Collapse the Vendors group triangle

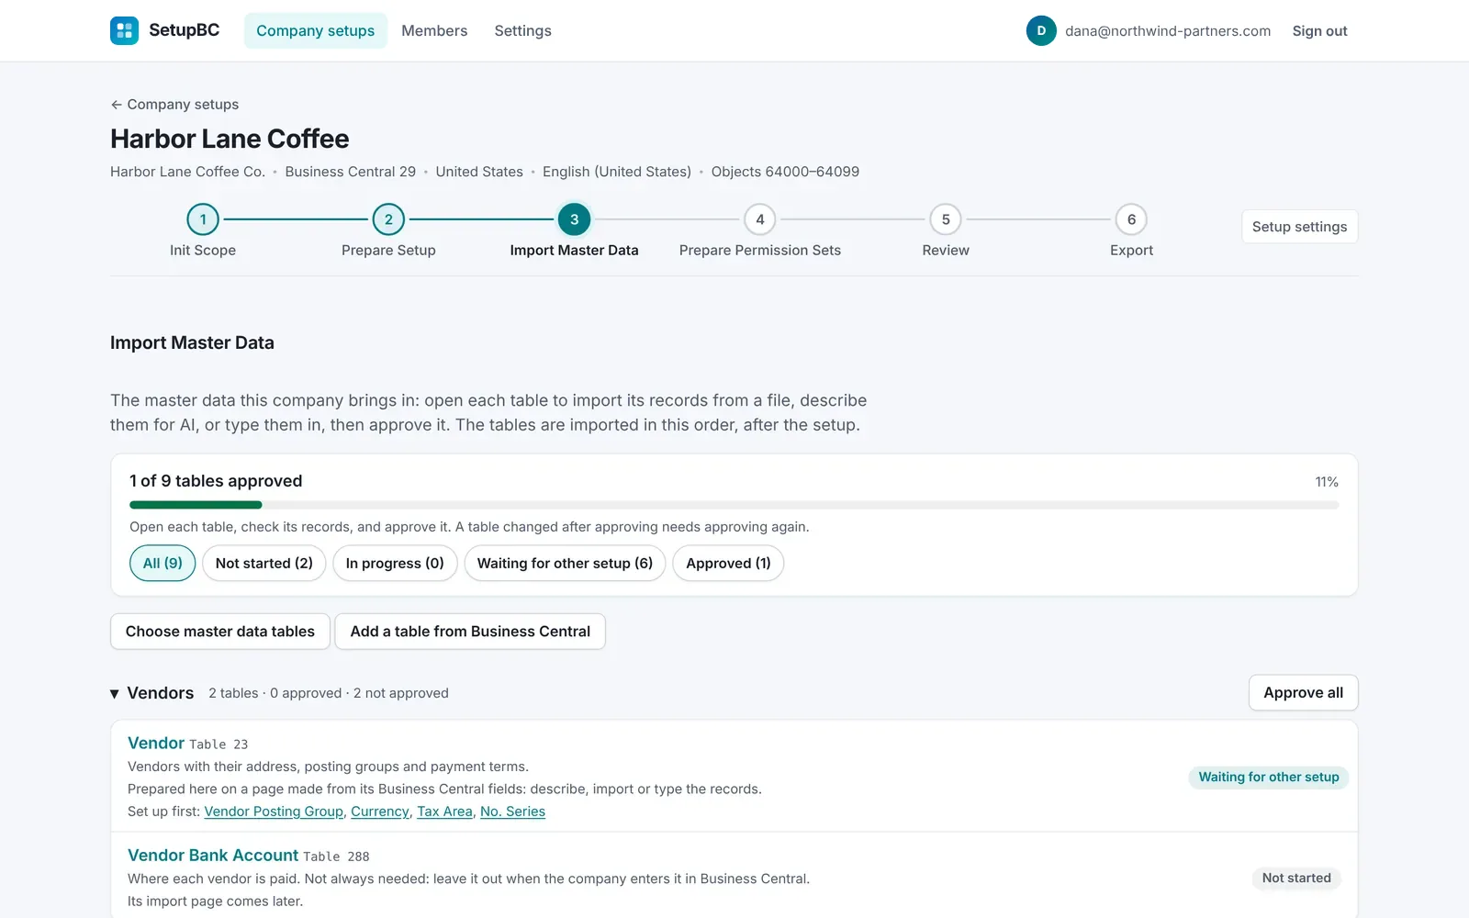[115, 694]
